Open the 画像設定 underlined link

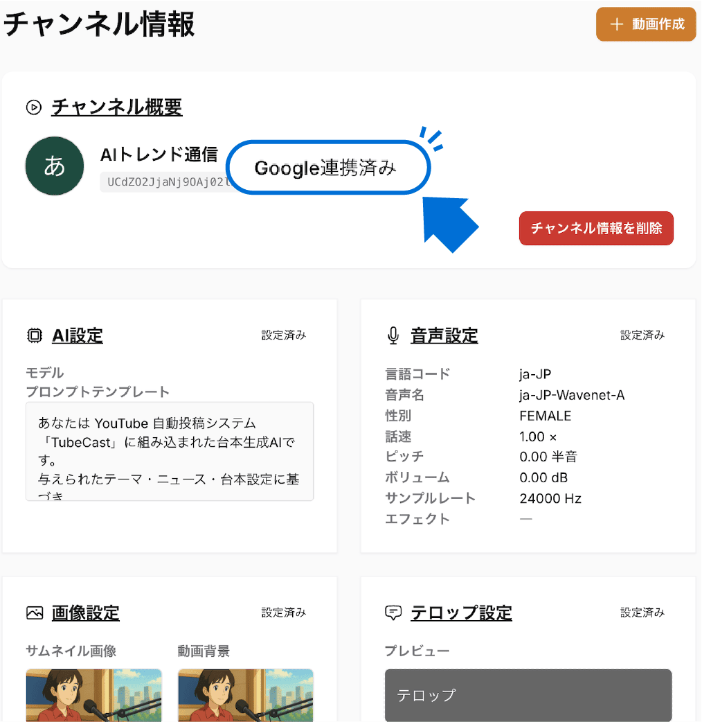click(84, 613)
